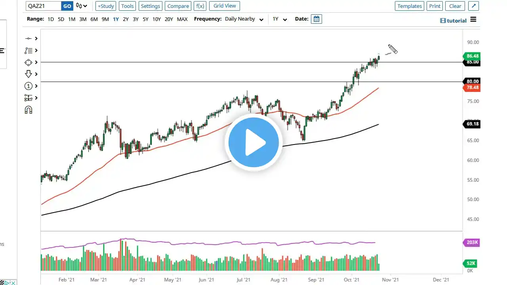The height and width of the screenshot is (285, 507).
Task: Click the red 78.48 moving average label
Action: (472, 87)
